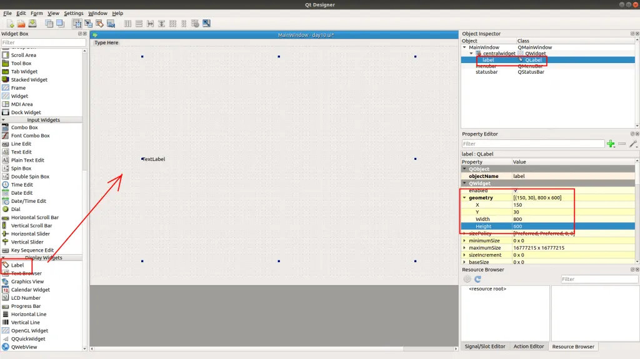Select the Calendar Widget icon
Screen dimensions: 640x359
[x=6, y=290]
